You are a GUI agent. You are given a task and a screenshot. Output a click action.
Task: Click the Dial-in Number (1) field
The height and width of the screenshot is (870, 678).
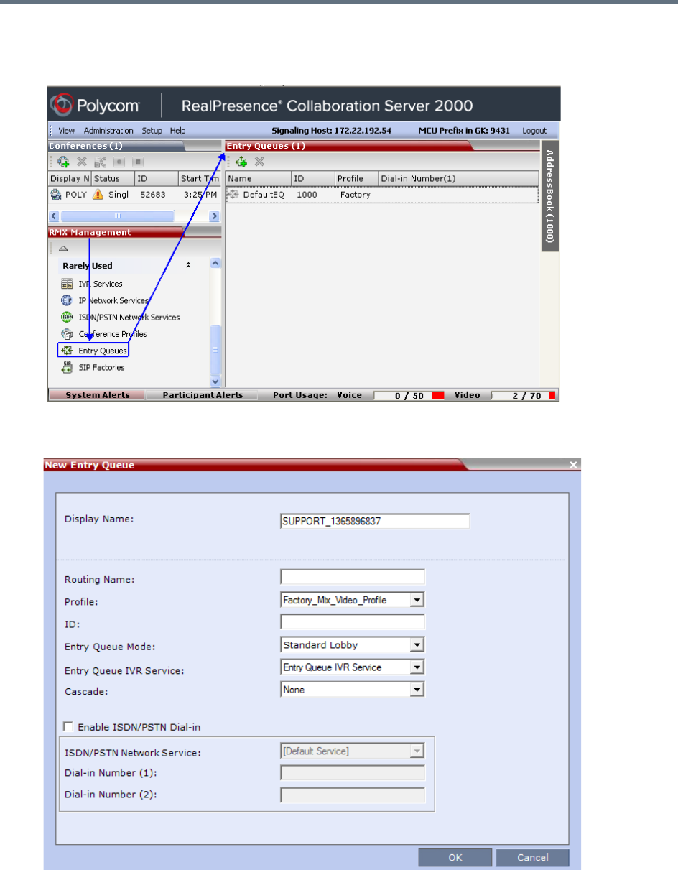pyautogui.click(x=353, y=773)
